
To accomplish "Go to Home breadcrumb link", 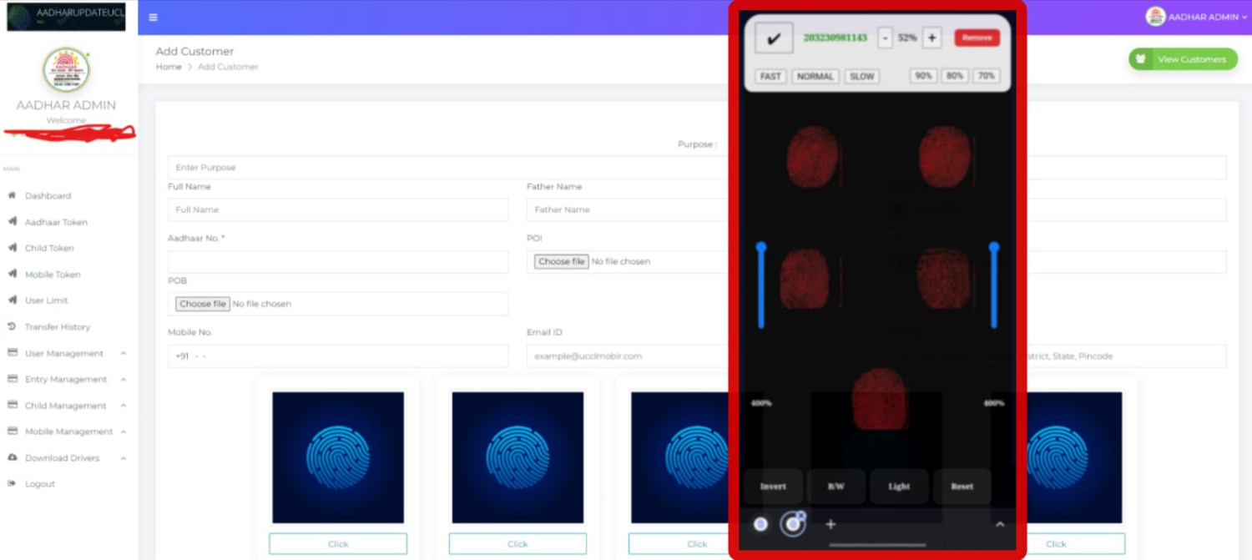I will point(169,67).
